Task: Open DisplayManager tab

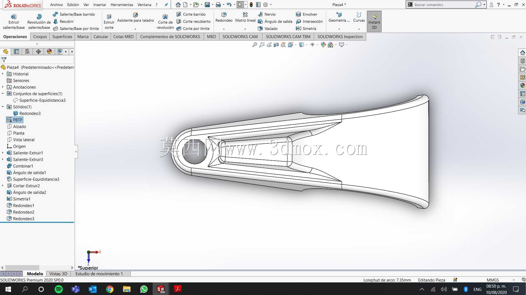Action: [49, 52]
